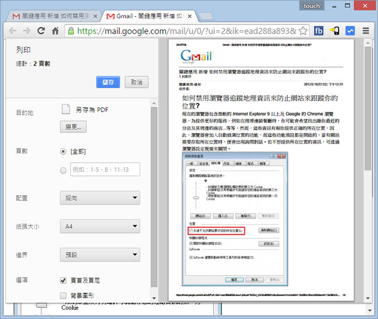Click the 變更... destination button
378x319 pixels.
pyautogui.click(x=73, y=127)
